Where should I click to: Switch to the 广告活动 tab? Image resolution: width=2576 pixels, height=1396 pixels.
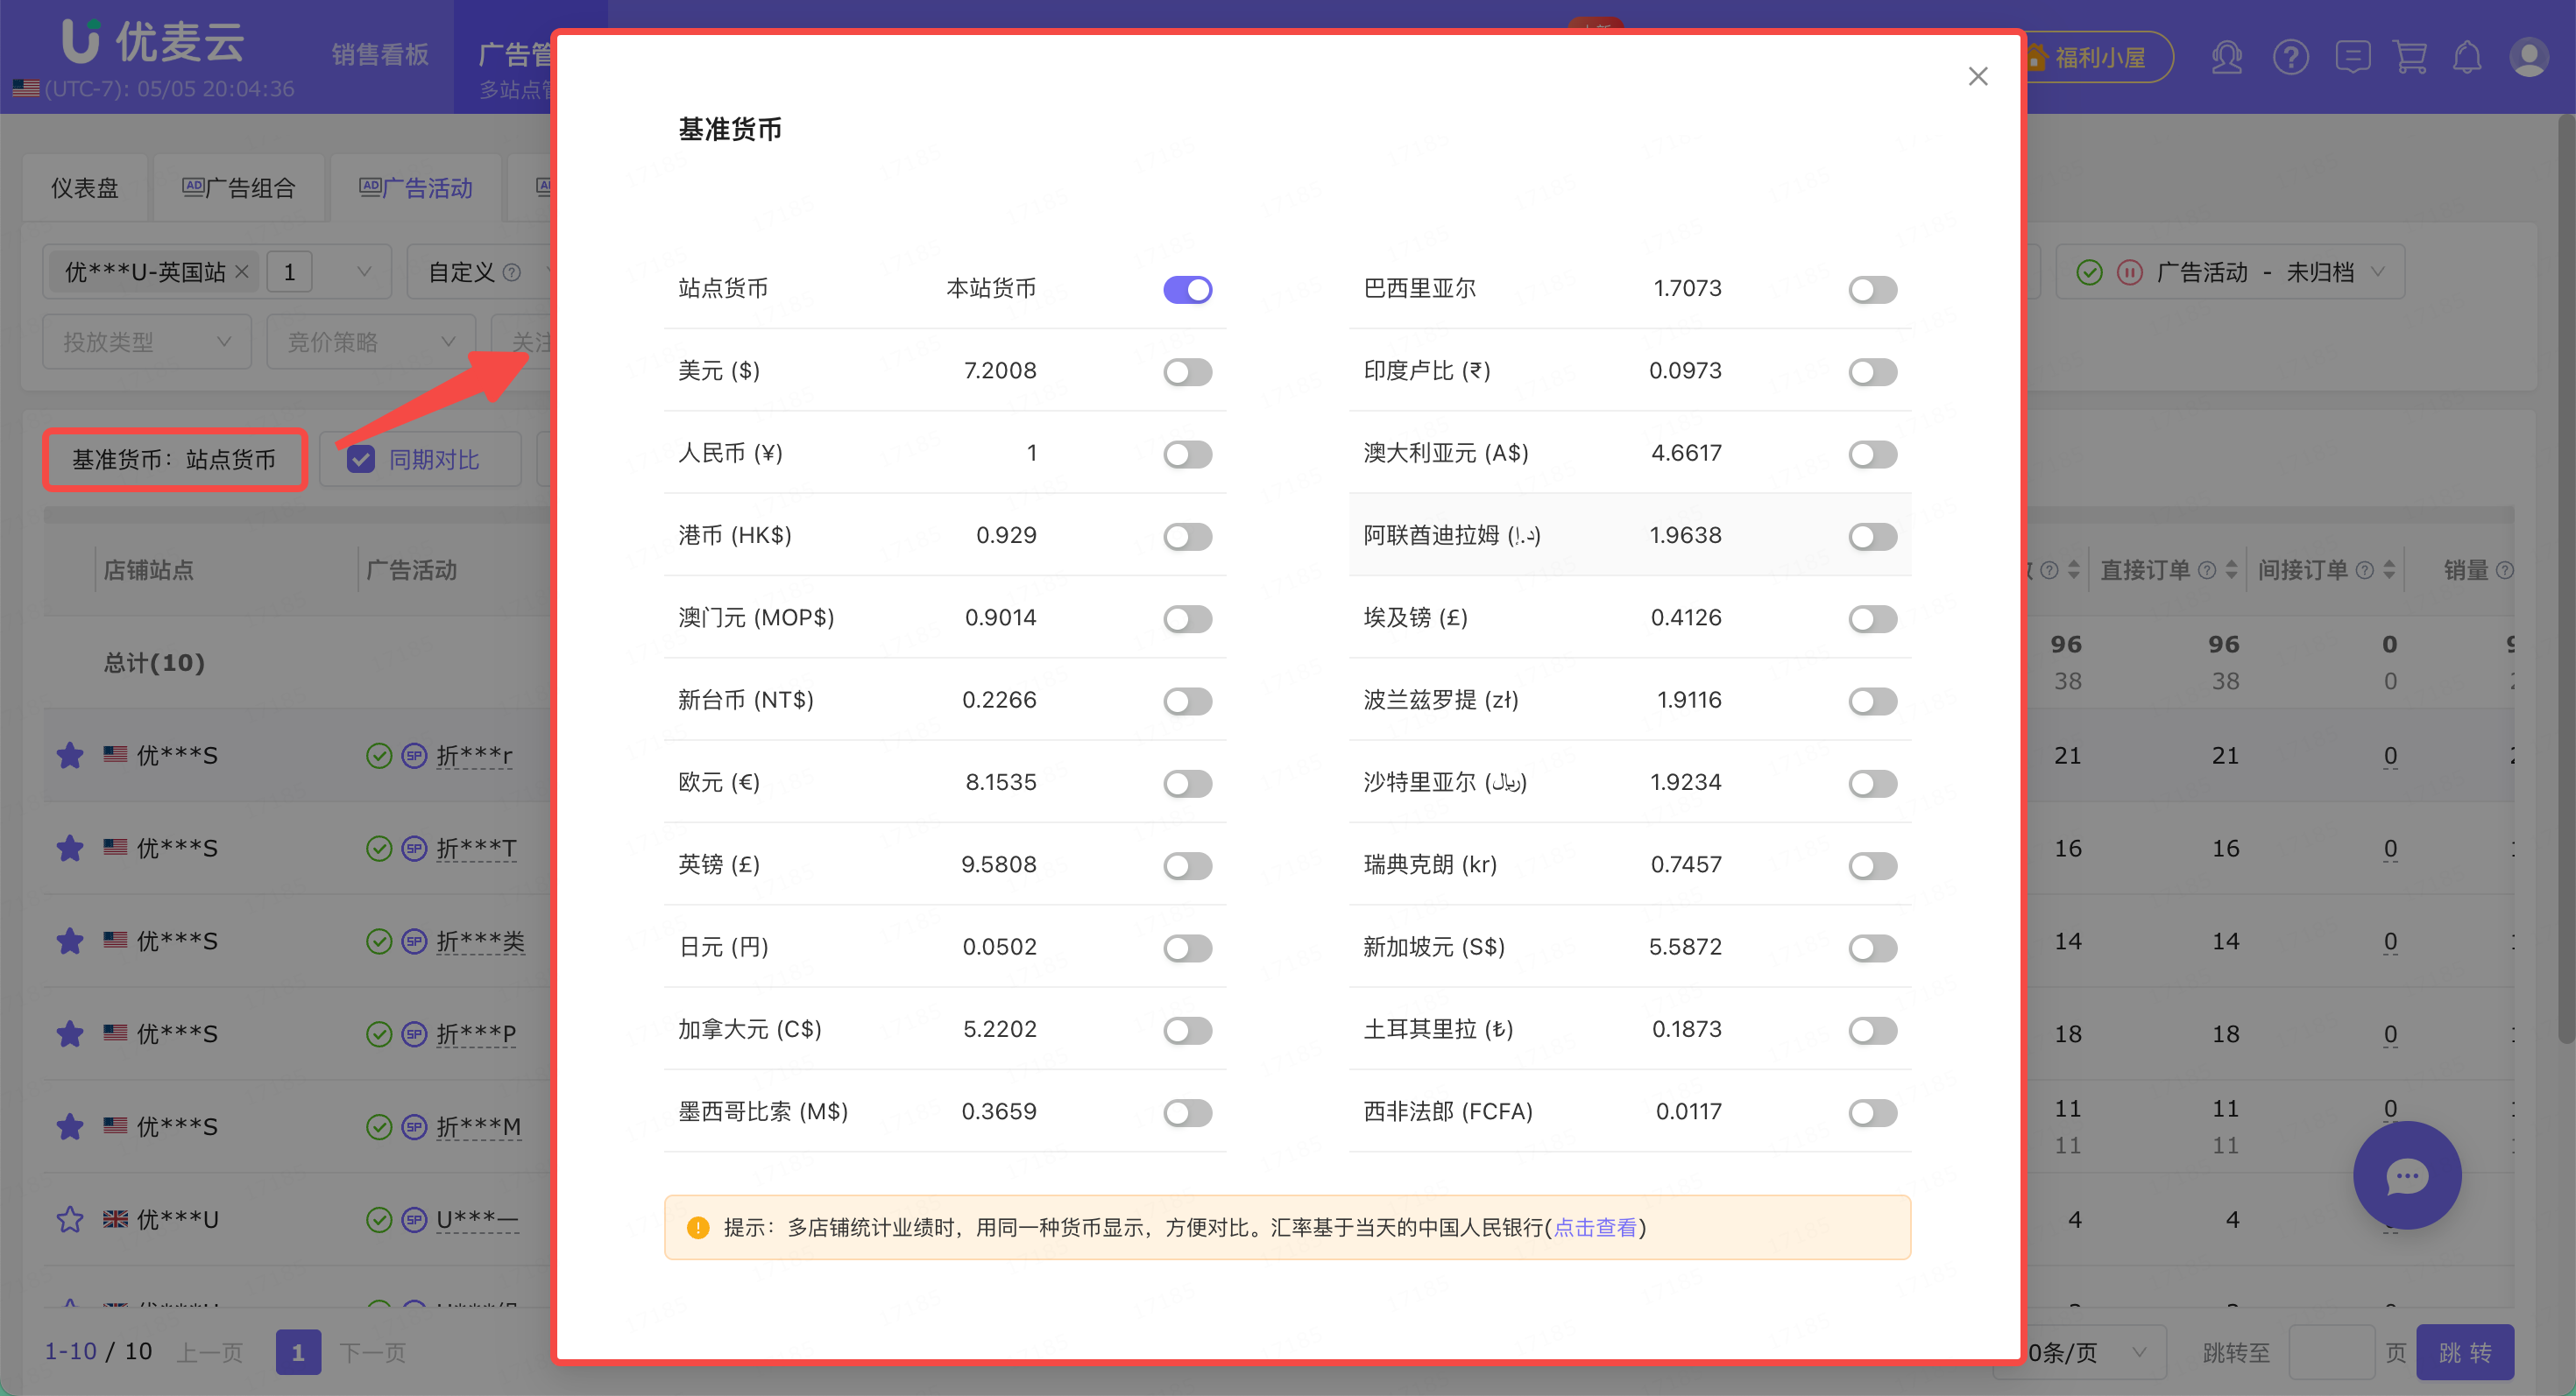(x=416, y=188)
